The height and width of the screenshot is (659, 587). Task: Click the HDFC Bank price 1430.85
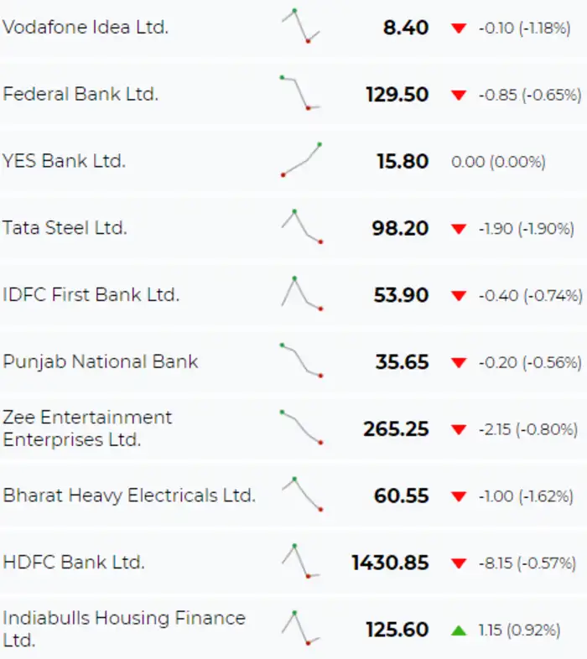click(390, 563)
